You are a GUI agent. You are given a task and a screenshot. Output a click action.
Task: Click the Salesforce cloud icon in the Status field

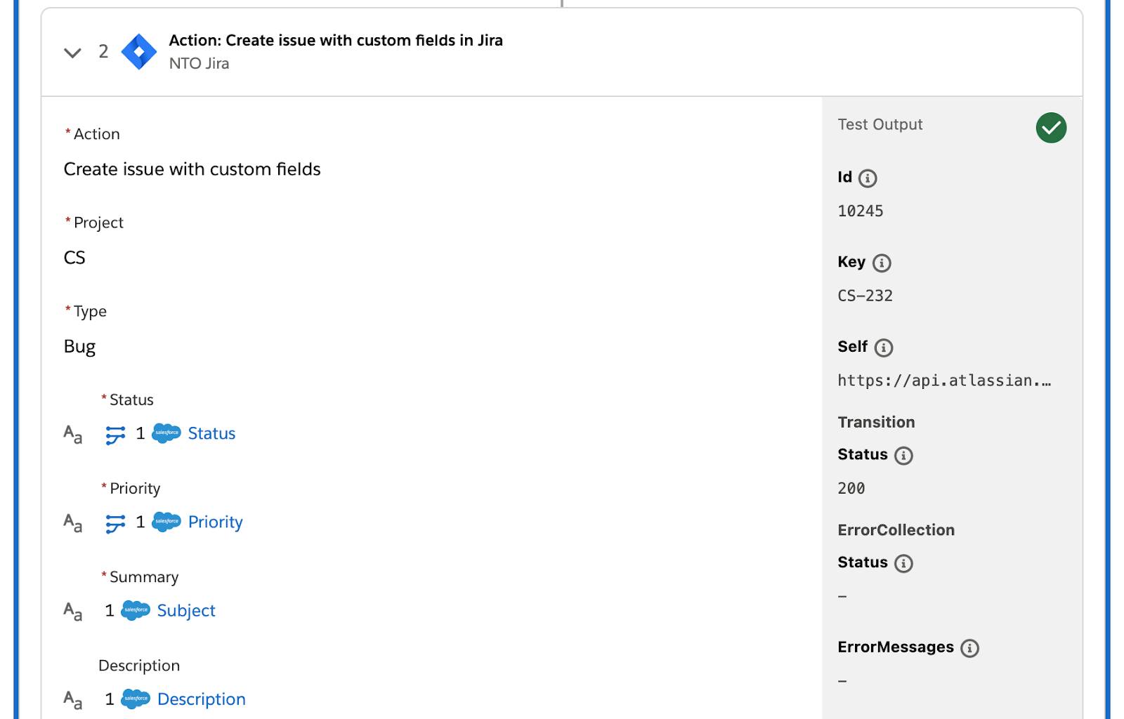coord(166,433)
